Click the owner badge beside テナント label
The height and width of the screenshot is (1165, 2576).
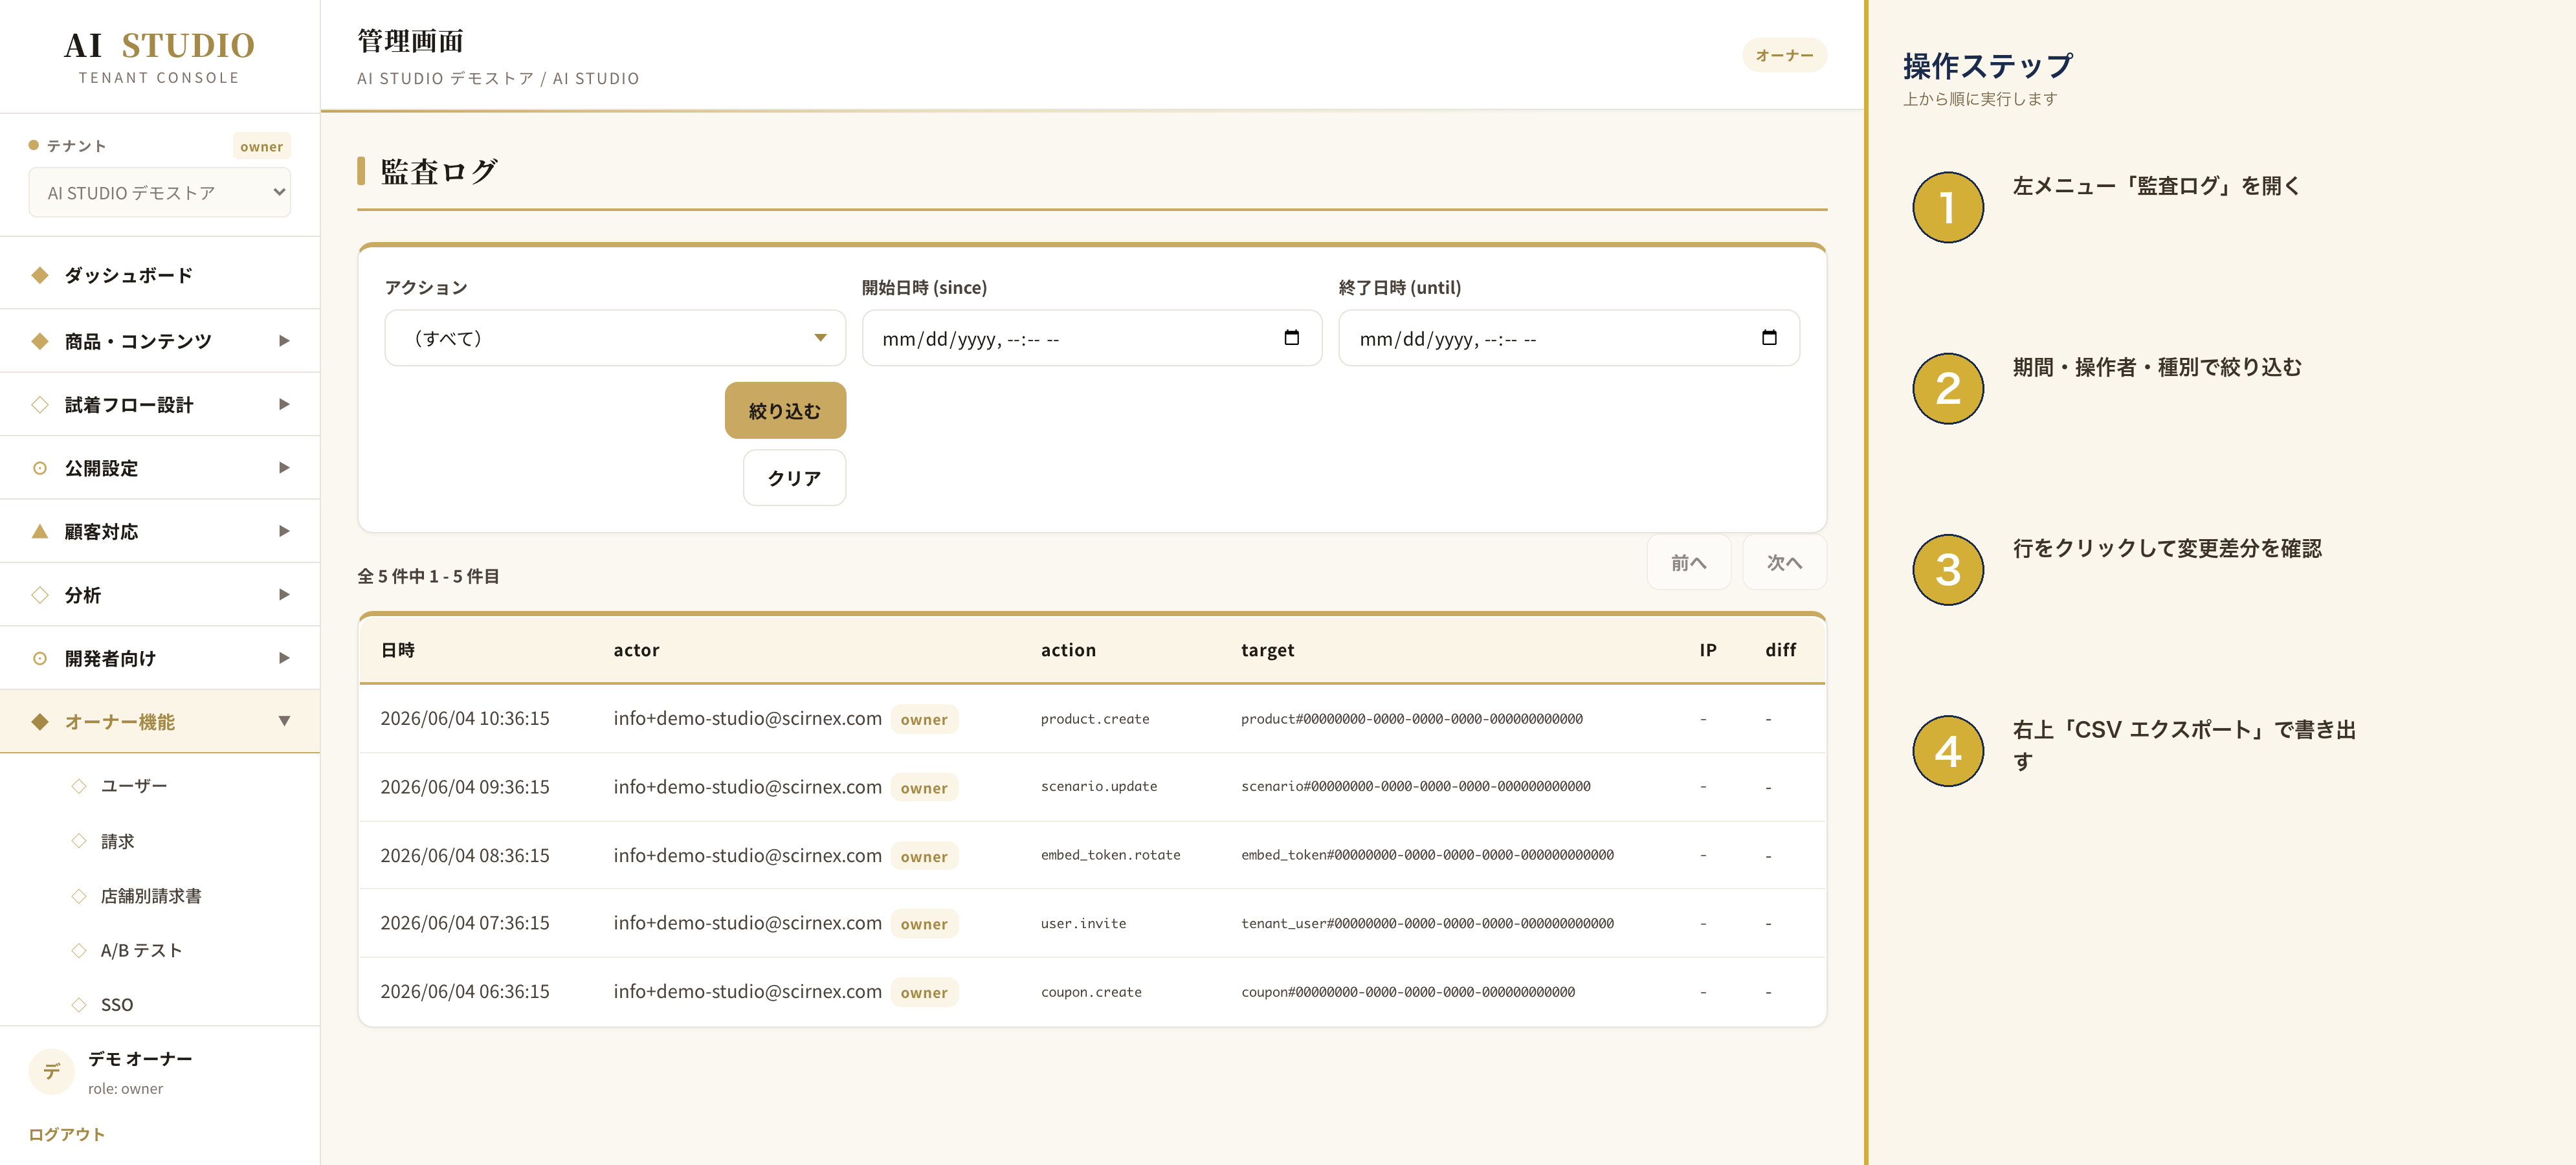point(261,146)
